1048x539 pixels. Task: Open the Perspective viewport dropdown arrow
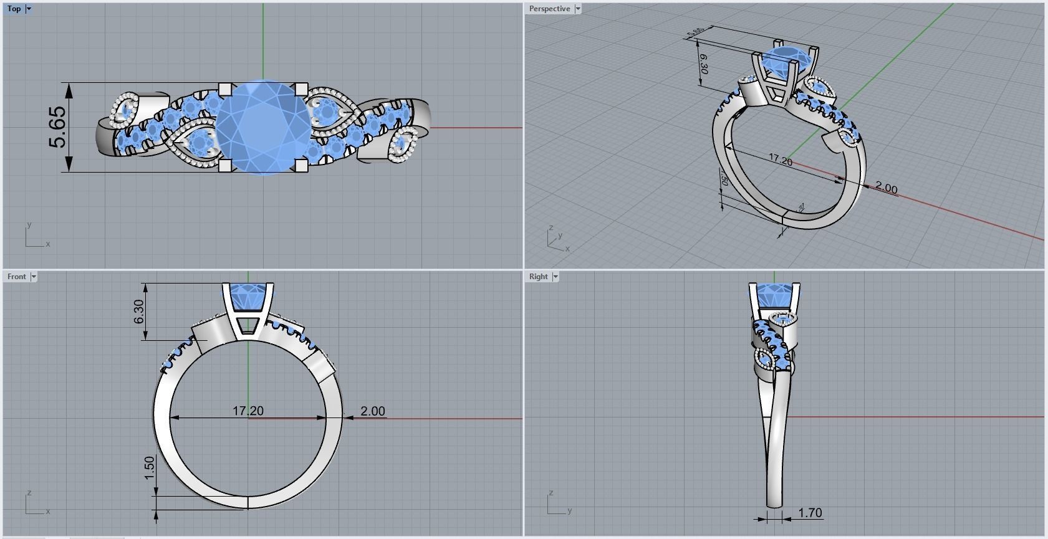click(578, 9)
